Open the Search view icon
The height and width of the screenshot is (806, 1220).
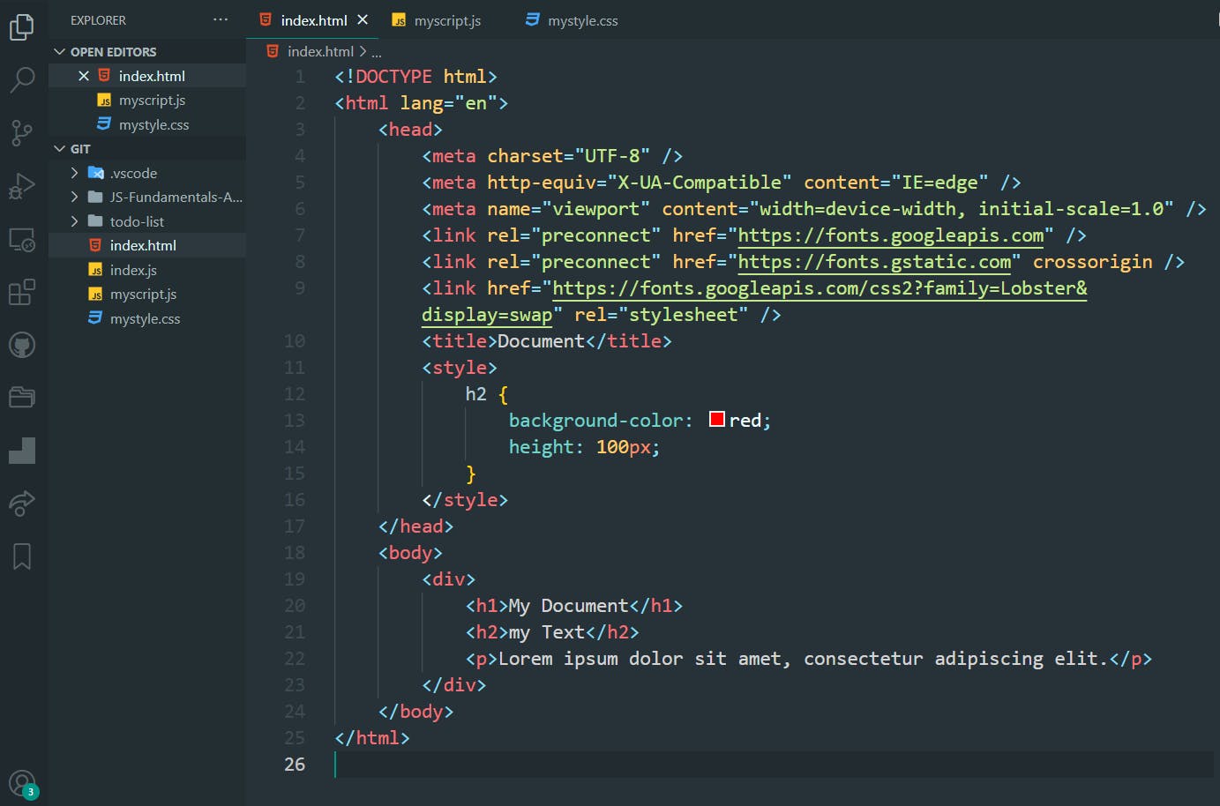click(x=21, y=79)
